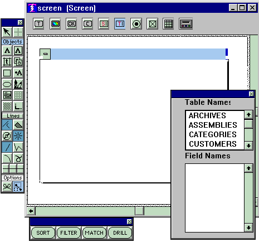Select the rectangle shape tool
This screenshot has width=259, height=242.
[7, 73]
